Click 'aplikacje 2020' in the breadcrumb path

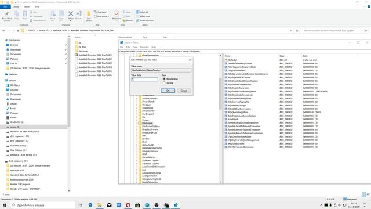coord(60,31)
